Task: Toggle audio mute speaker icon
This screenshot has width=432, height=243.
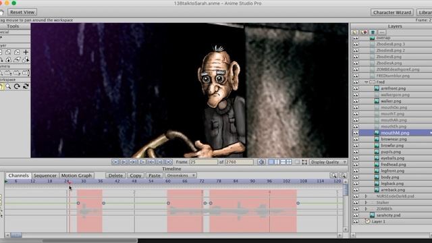Action: [x=261, y=162]
